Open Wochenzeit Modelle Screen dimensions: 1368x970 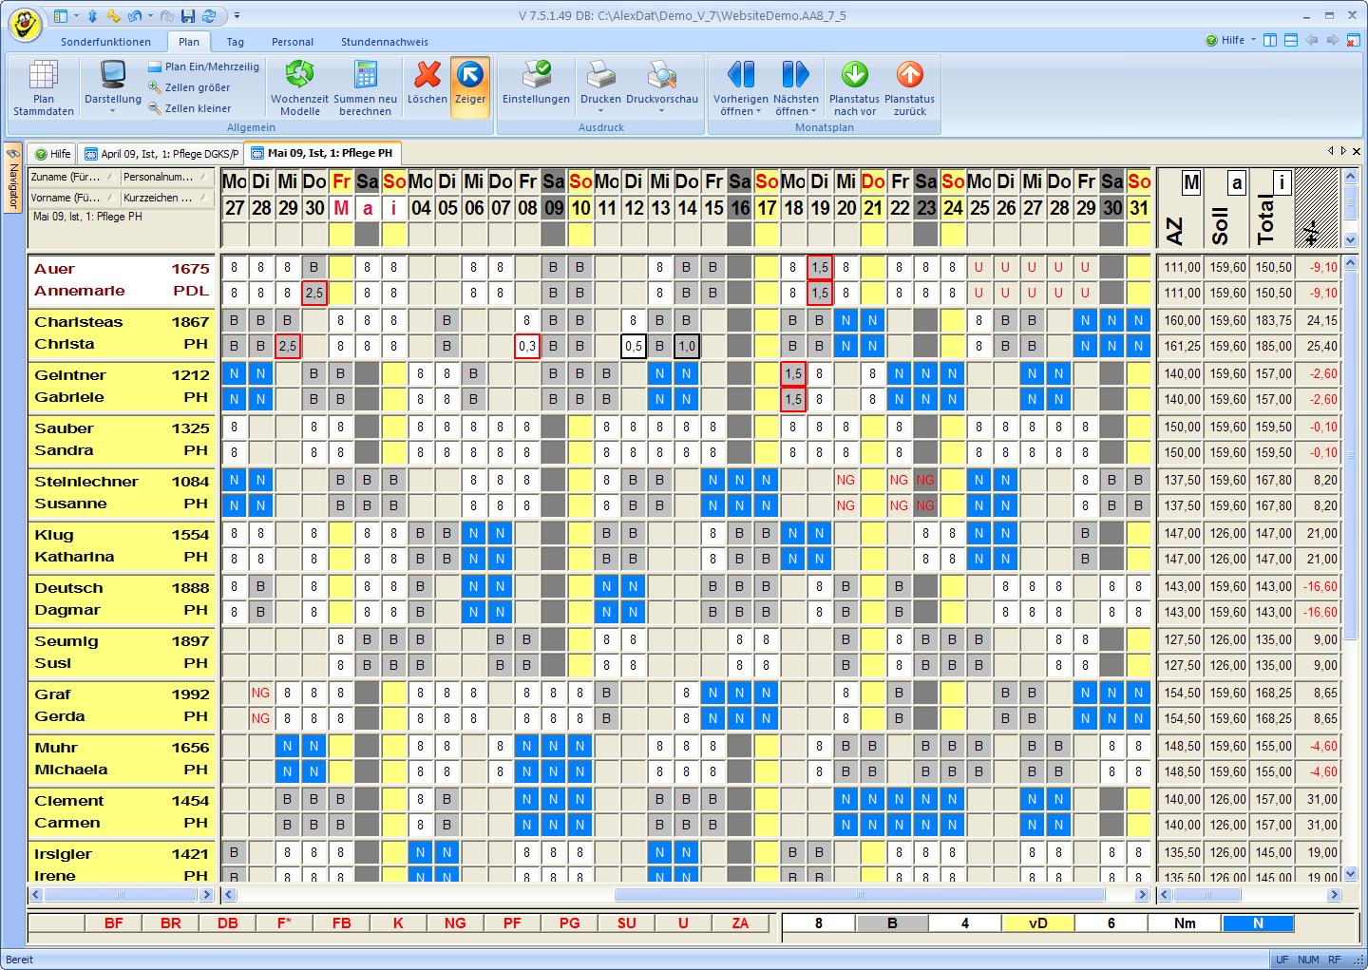pyautogui.click(x=299, y=87)
